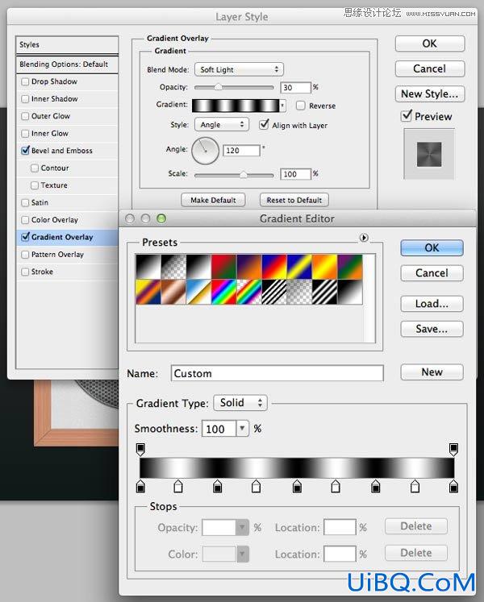Uncheck Bevel and Emboss
The height and width of the screenshot is (602, 484).
pyautogui.click(x=25, y=151)
